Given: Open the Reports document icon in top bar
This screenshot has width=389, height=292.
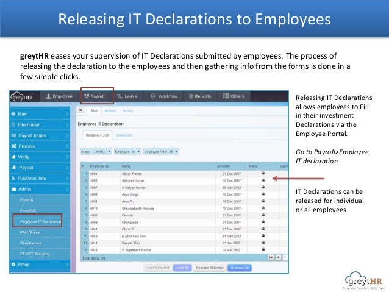Looking at the screenshot, I should 191,96.
